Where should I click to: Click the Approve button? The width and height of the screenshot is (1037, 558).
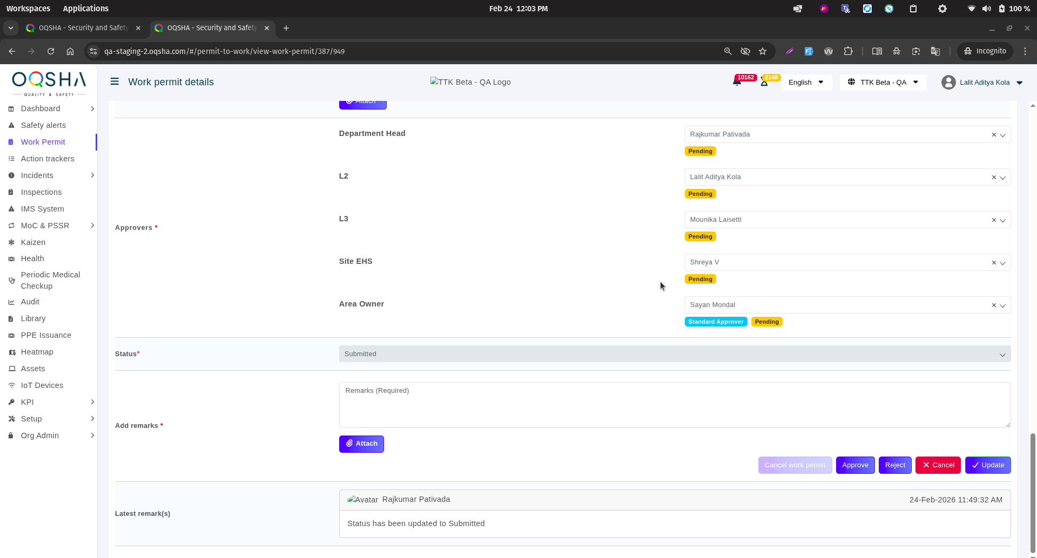[855, 465]
